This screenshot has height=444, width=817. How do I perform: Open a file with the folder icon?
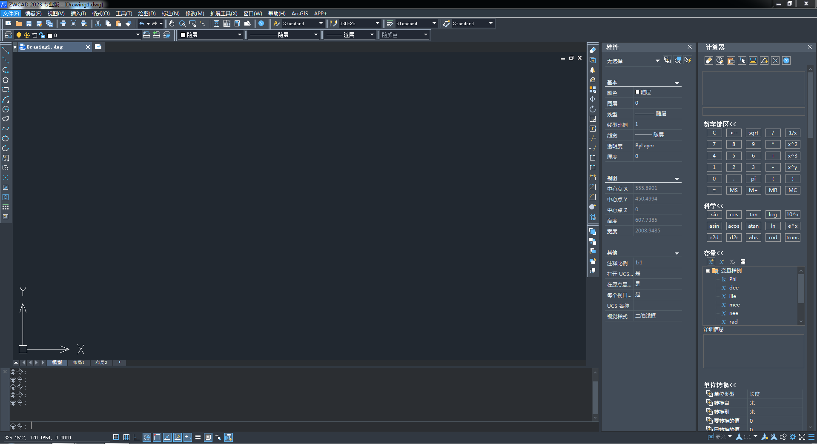point(18,23)
